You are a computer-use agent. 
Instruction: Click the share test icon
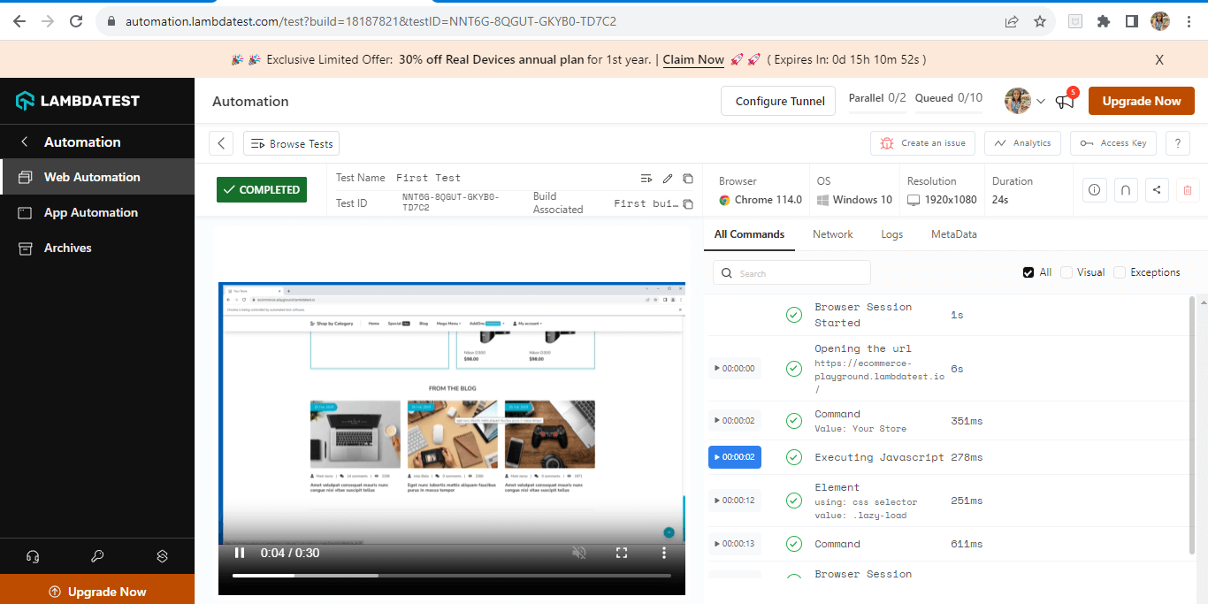point(1157,189)
